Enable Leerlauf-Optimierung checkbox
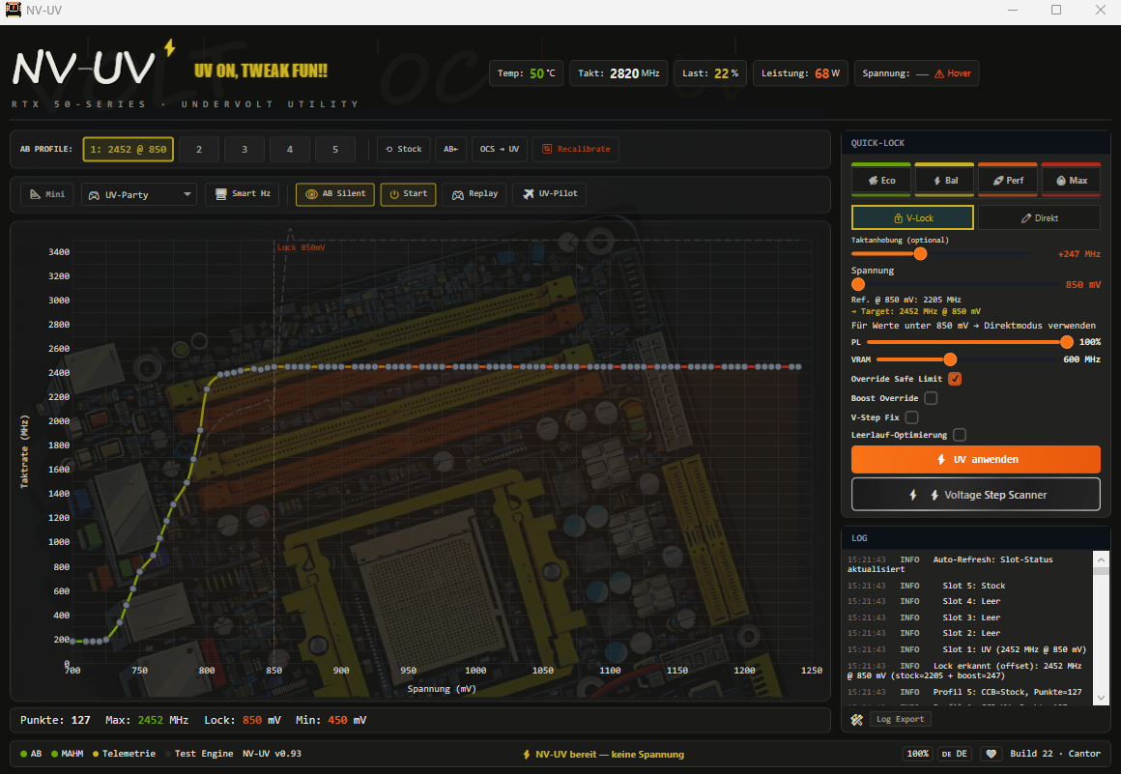 pyautogui.click(x=960, y=435)
